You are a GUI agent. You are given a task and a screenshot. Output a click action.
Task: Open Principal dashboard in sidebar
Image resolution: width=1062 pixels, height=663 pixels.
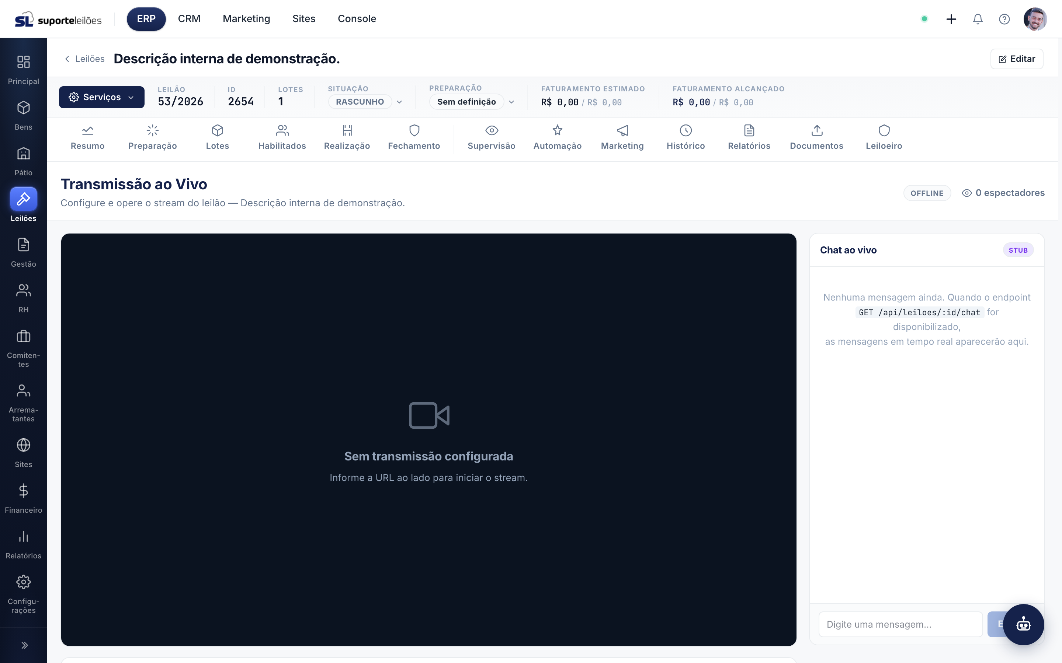pos(23,70)
